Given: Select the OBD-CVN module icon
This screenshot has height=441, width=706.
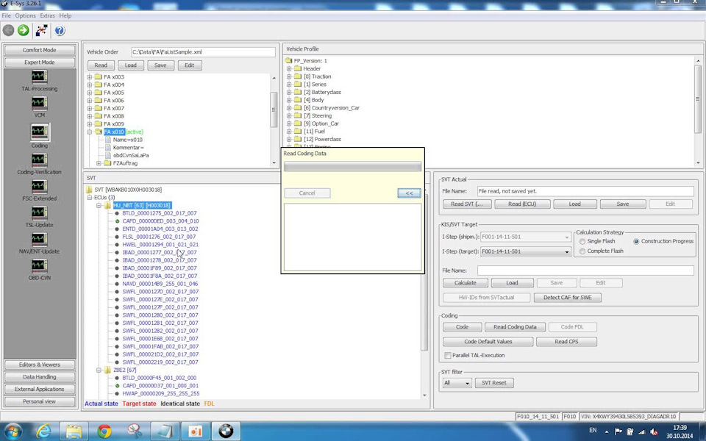Looking at the screenshot, I should tap(40, 266).
